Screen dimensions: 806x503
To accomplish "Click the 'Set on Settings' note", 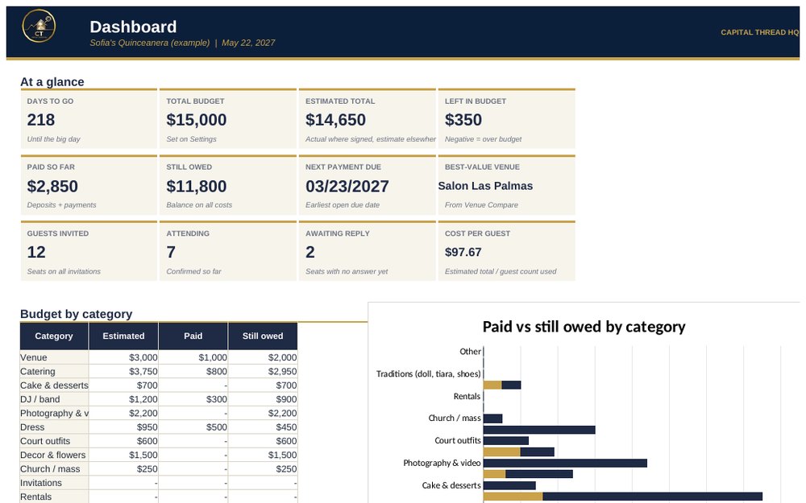I will coord(191,139).
